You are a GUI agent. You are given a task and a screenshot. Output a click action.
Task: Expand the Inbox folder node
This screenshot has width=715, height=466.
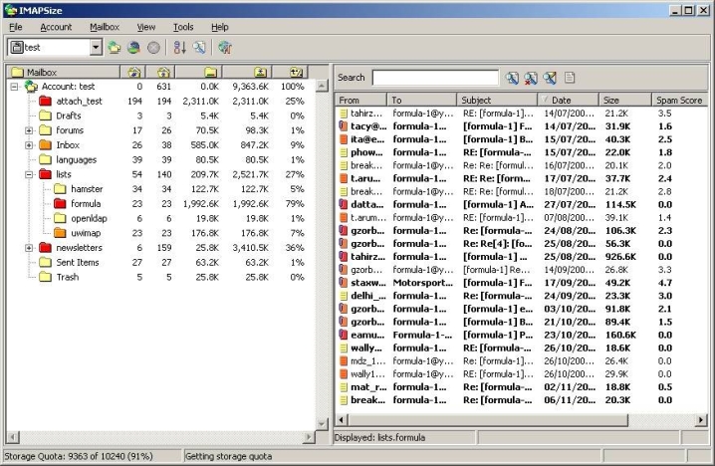click(x=29, y=145)
